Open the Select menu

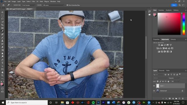pyautogui.click(x=28, y=1)
